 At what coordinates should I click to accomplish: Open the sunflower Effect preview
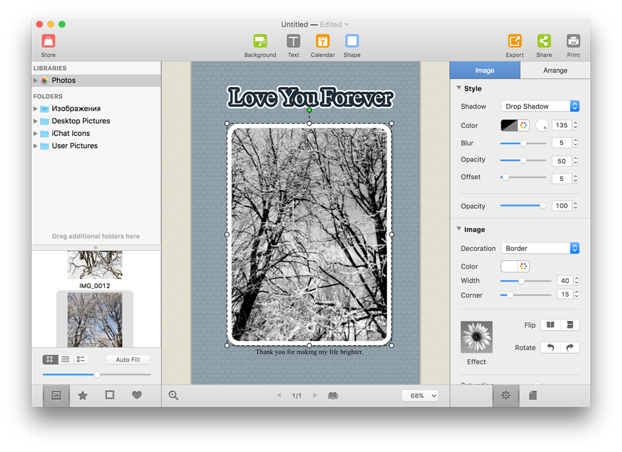(477, 337)
